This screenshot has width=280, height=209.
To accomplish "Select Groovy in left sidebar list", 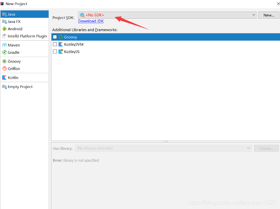I will click(24, 61).
